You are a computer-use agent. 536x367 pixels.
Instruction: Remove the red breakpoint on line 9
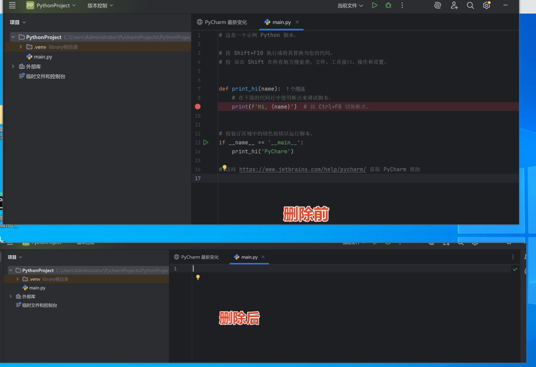198,106
